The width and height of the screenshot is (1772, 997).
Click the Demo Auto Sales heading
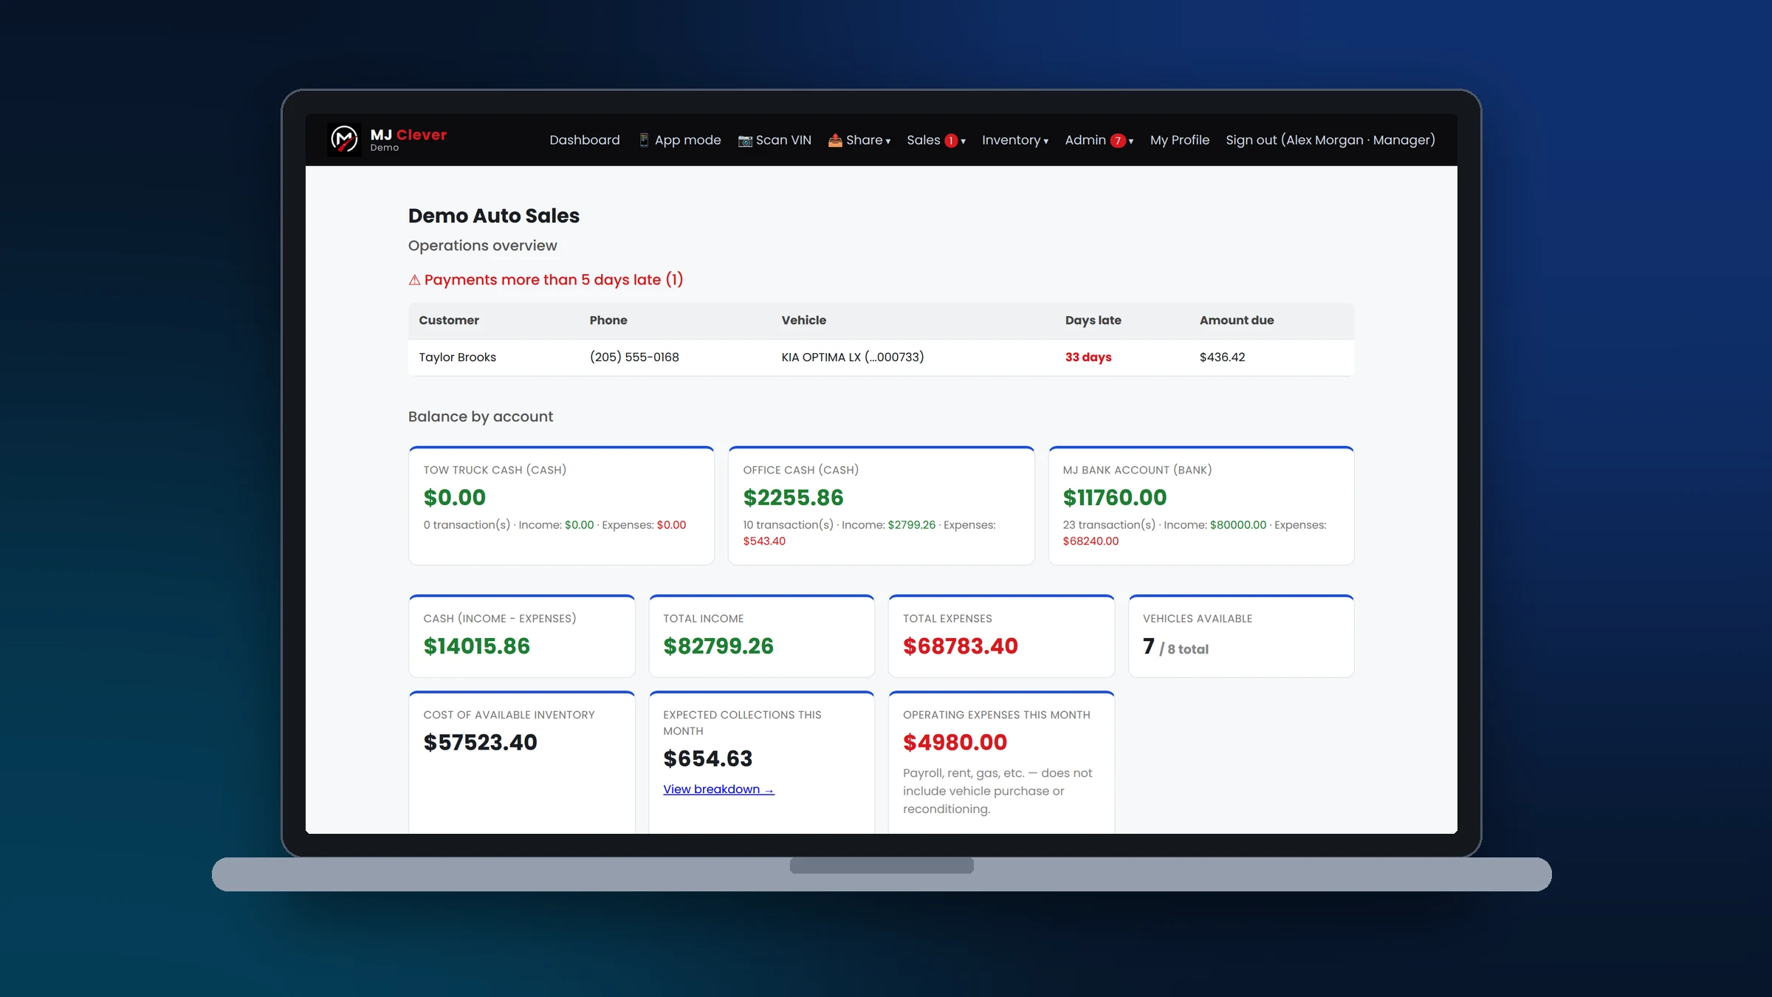[494, 216]
